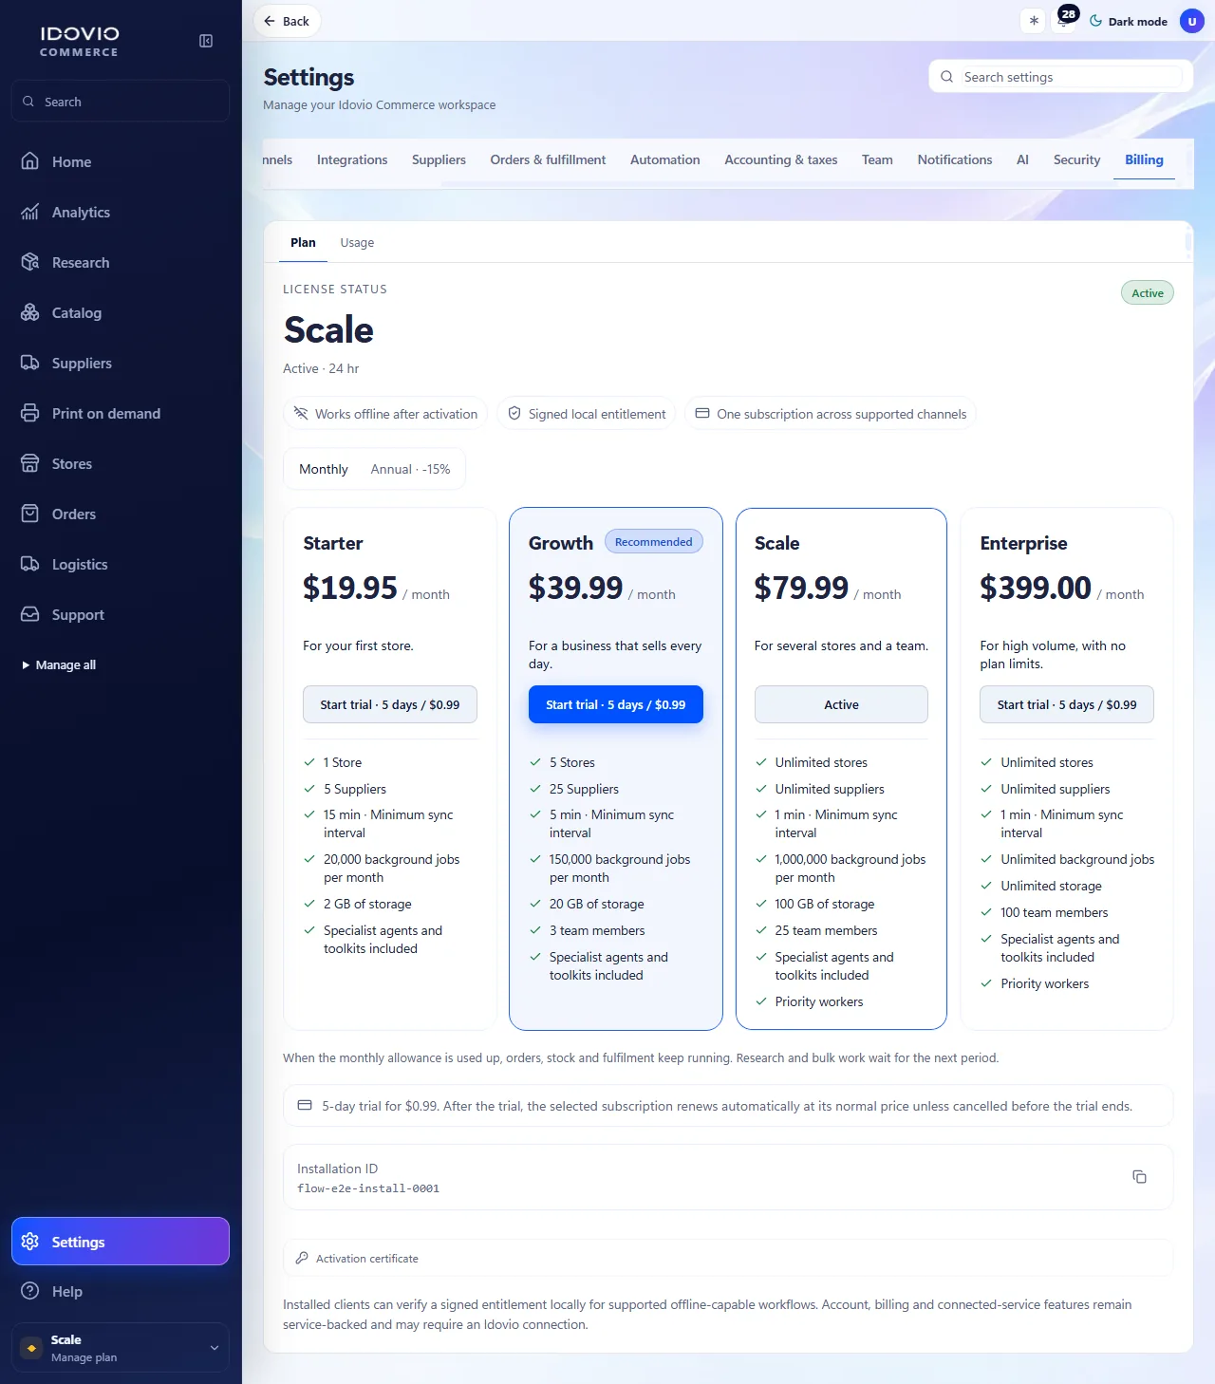
Task: Start trial for Enterprise plan
Action: [x=1067, y=704]
